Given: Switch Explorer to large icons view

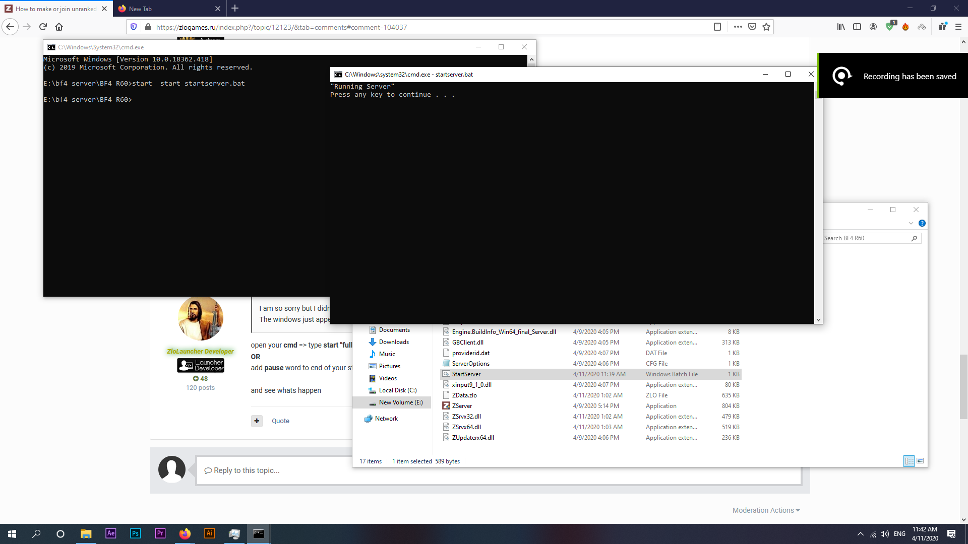Looking at the screenshot, I should coord(920,461).
